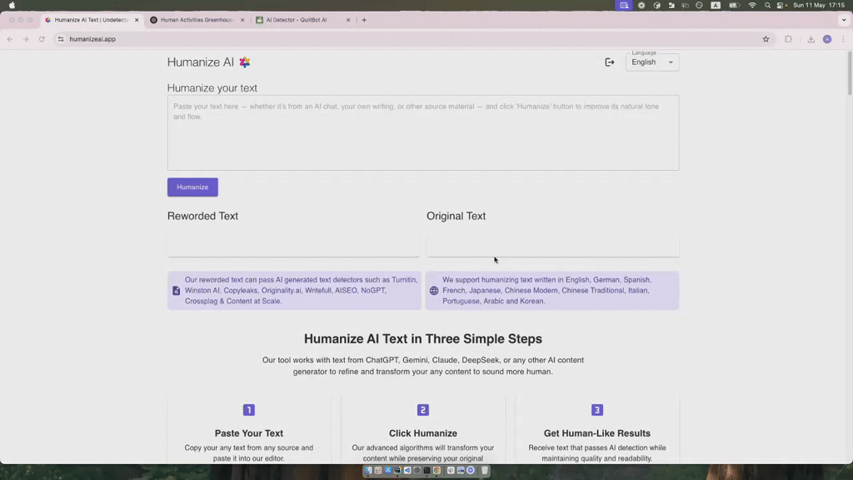The width and height of the screenshot is (853, 480).
Task: Click the step 3 number badge
Action: 596,410
